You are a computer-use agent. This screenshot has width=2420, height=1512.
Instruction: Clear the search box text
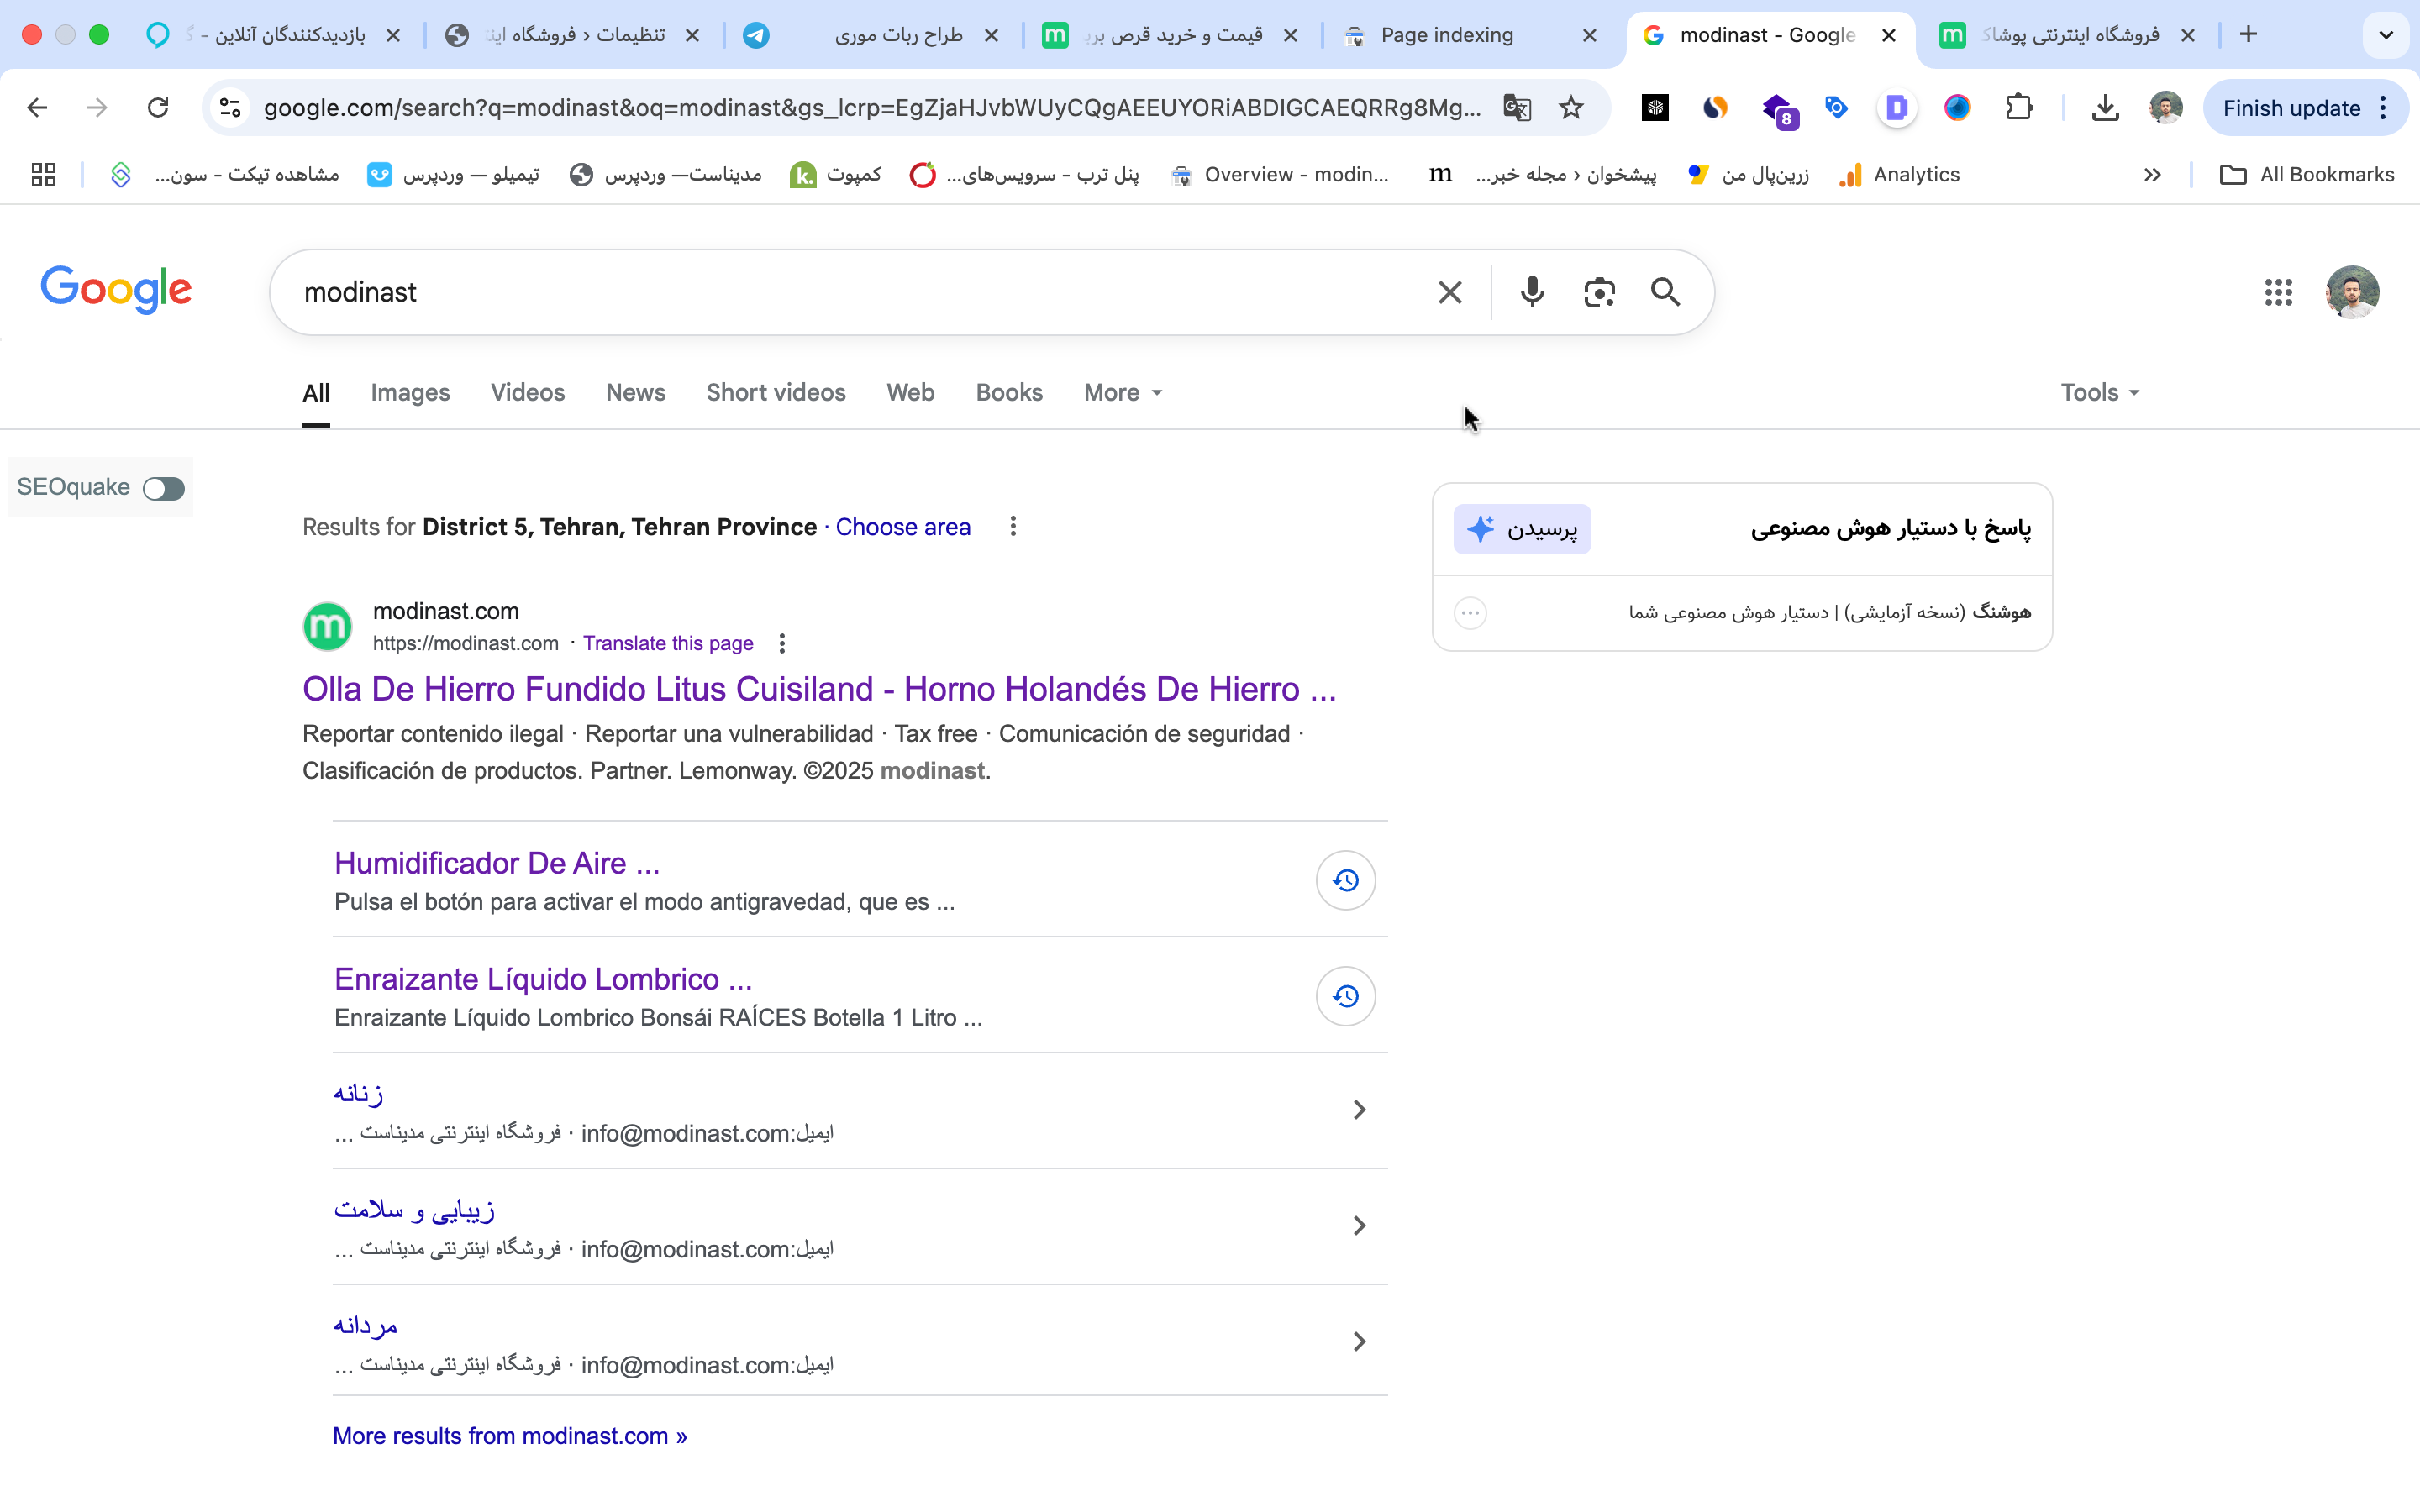point(1449,292)
